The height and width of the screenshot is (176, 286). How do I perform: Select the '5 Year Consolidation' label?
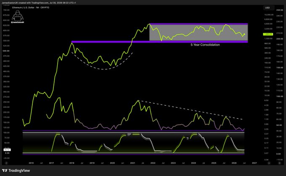click(x=205, y=45)
